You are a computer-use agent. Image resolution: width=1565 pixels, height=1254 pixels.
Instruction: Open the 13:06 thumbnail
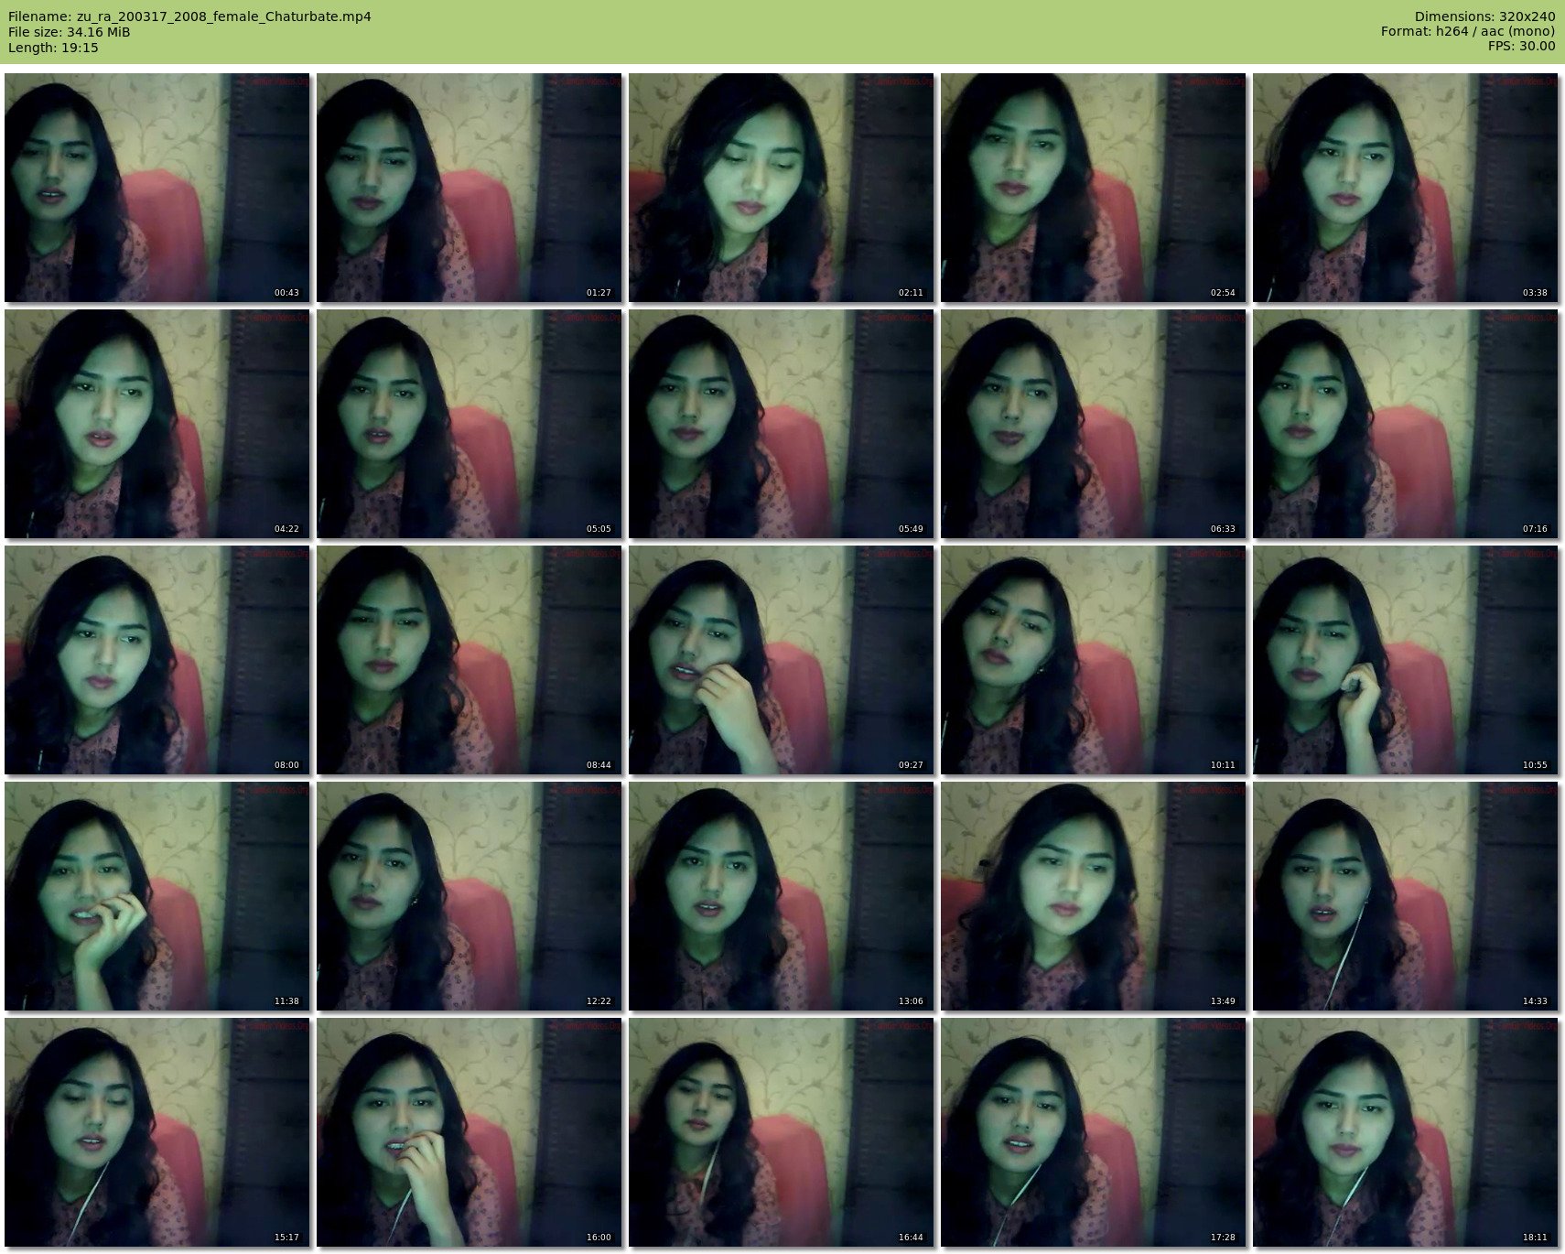781,896
